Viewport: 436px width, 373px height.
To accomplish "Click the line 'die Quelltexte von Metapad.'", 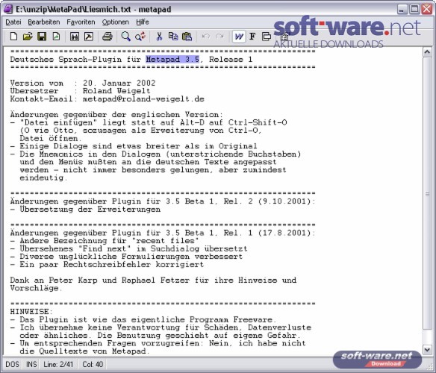I will 85,351.
